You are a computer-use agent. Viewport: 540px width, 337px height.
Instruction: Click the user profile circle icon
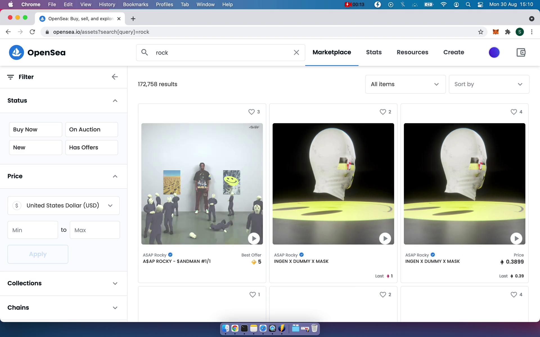[x=494, y=52]
